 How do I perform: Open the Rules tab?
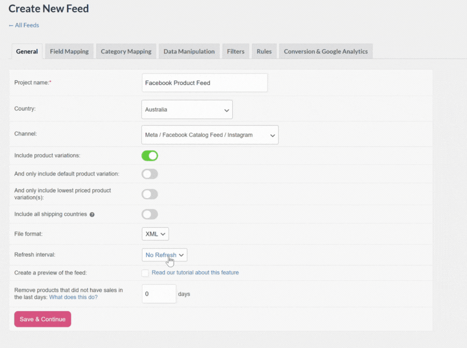(x=264, y=52)
